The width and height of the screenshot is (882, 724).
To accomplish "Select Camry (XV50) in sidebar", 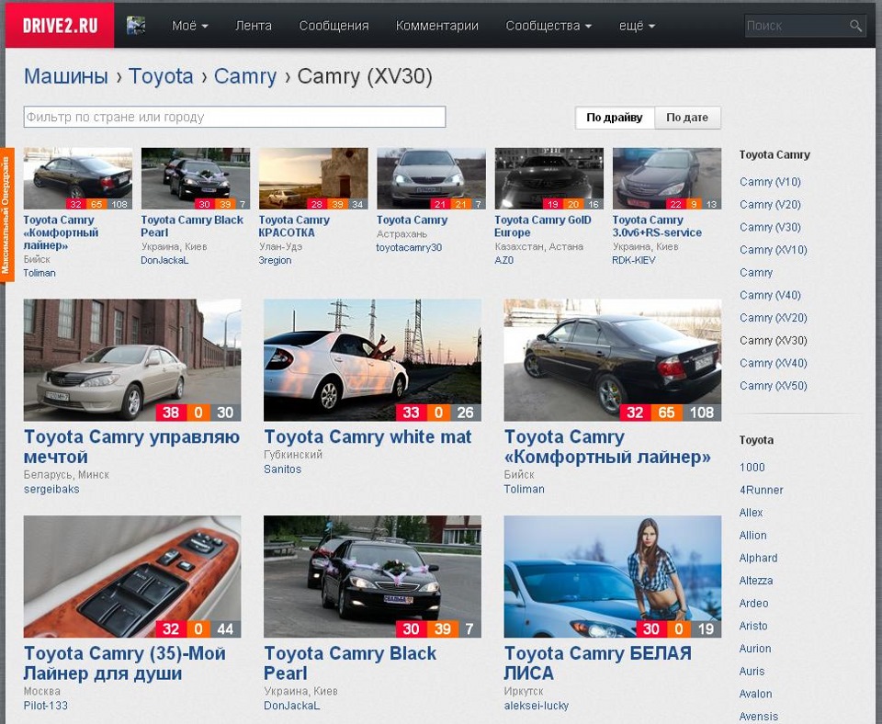I will (x=774, y=386).
